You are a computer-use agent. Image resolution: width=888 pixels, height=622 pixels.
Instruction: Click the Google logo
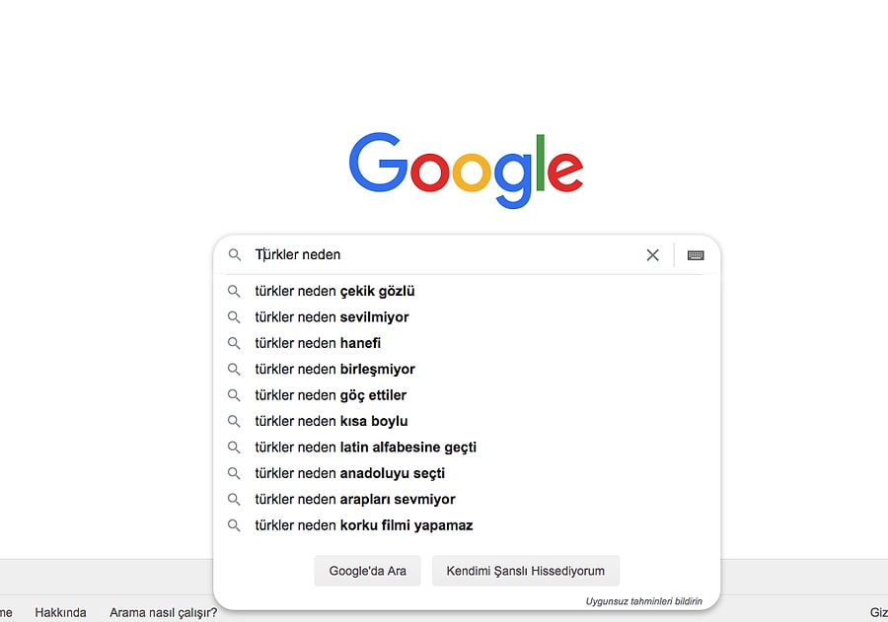click(466, 169)
